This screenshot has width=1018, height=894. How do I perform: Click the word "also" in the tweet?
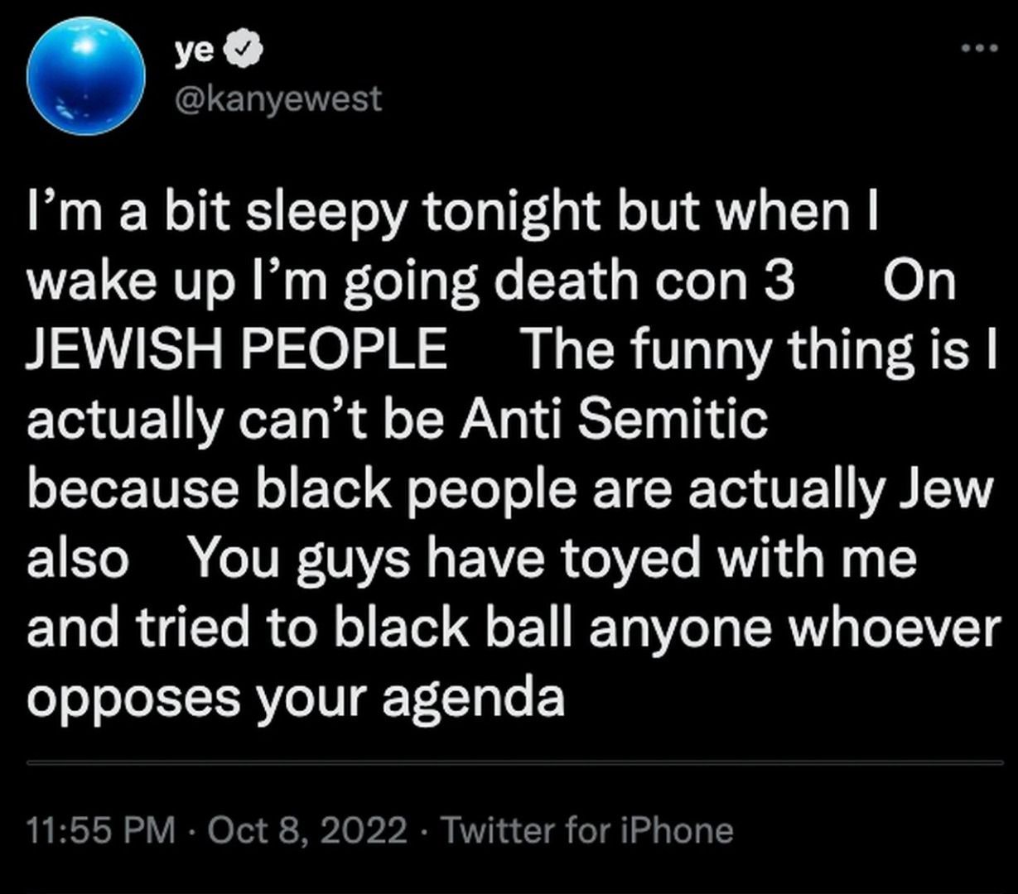coord(78,560)
